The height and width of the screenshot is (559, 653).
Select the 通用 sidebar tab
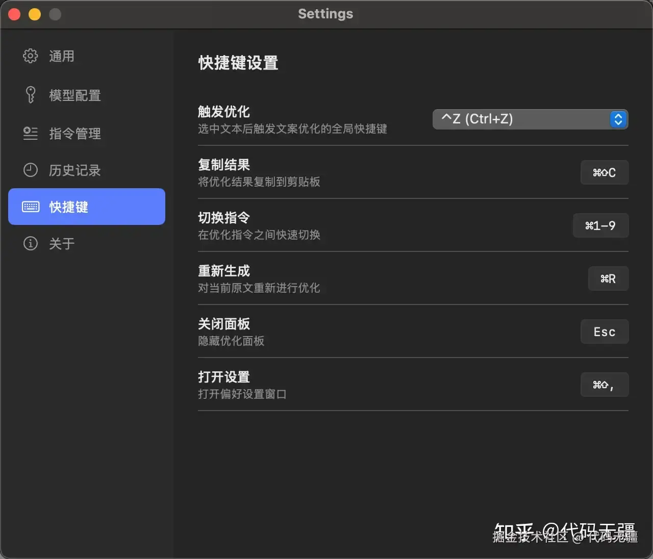coord(87,56)
